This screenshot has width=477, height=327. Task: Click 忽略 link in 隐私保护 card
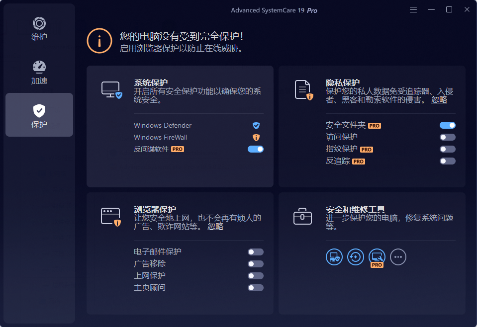pyautogui.click(x=439, y=100)
